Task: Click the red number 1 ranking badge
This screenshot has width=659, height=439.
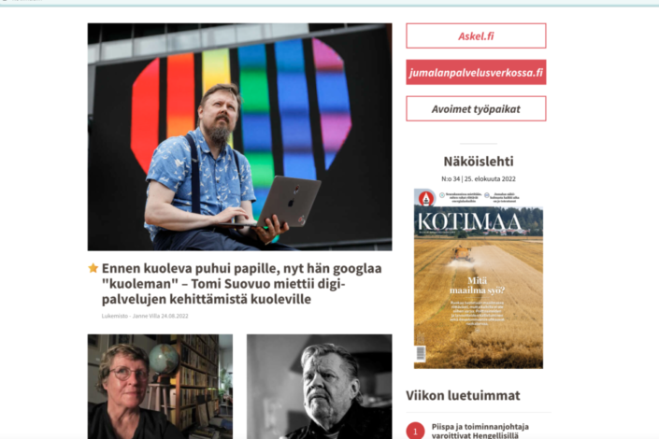Action: click(x=415, y=431)
